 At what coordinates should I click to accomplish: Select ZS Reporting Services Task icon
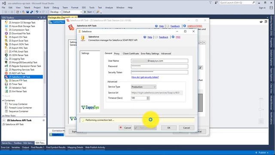[6, 70]
